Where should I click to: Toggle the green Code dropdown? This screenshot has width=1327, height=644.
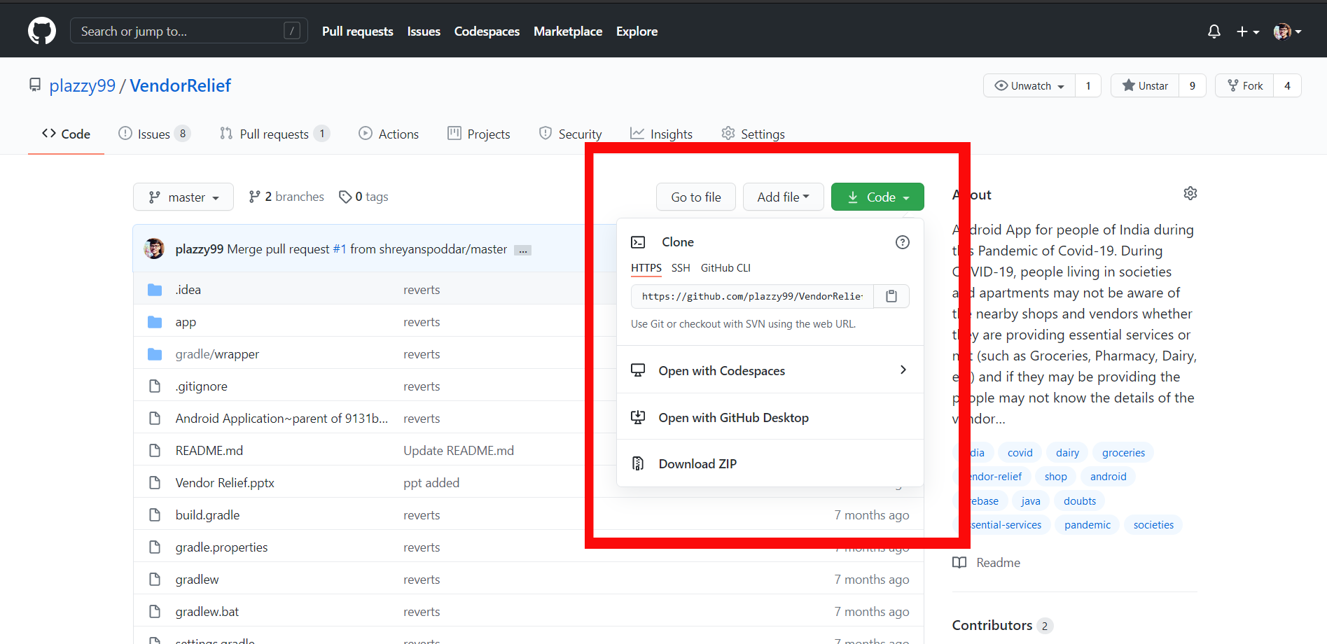[x=877, y=197]
